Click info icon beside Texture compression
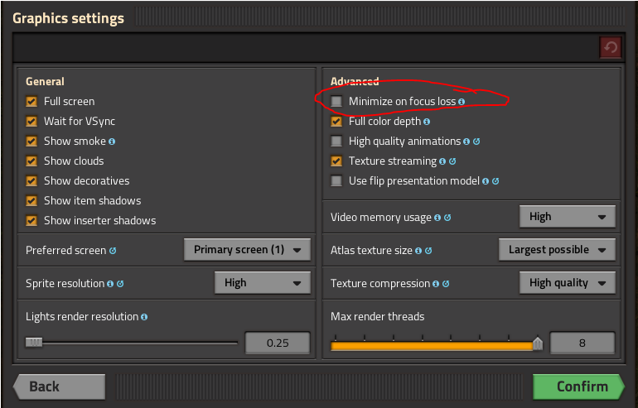Image resolution: width=638 pixels, height=408 pixels. [x=436, y=284]
